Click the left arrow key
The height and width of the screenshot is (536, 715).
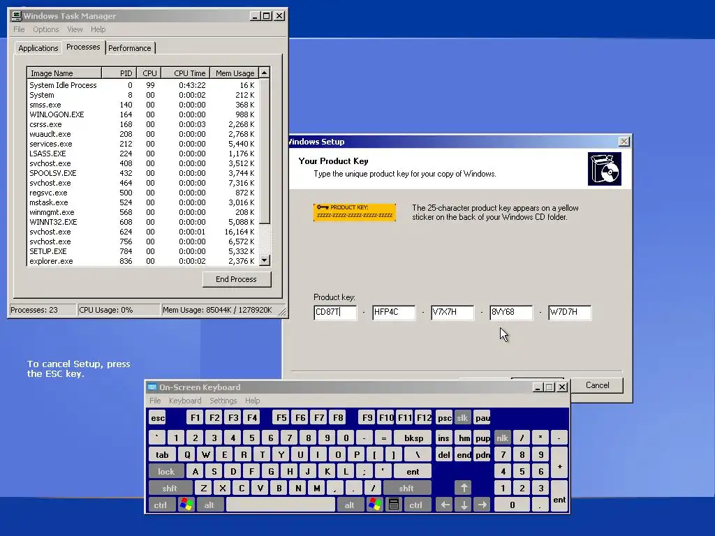(445, 505)
